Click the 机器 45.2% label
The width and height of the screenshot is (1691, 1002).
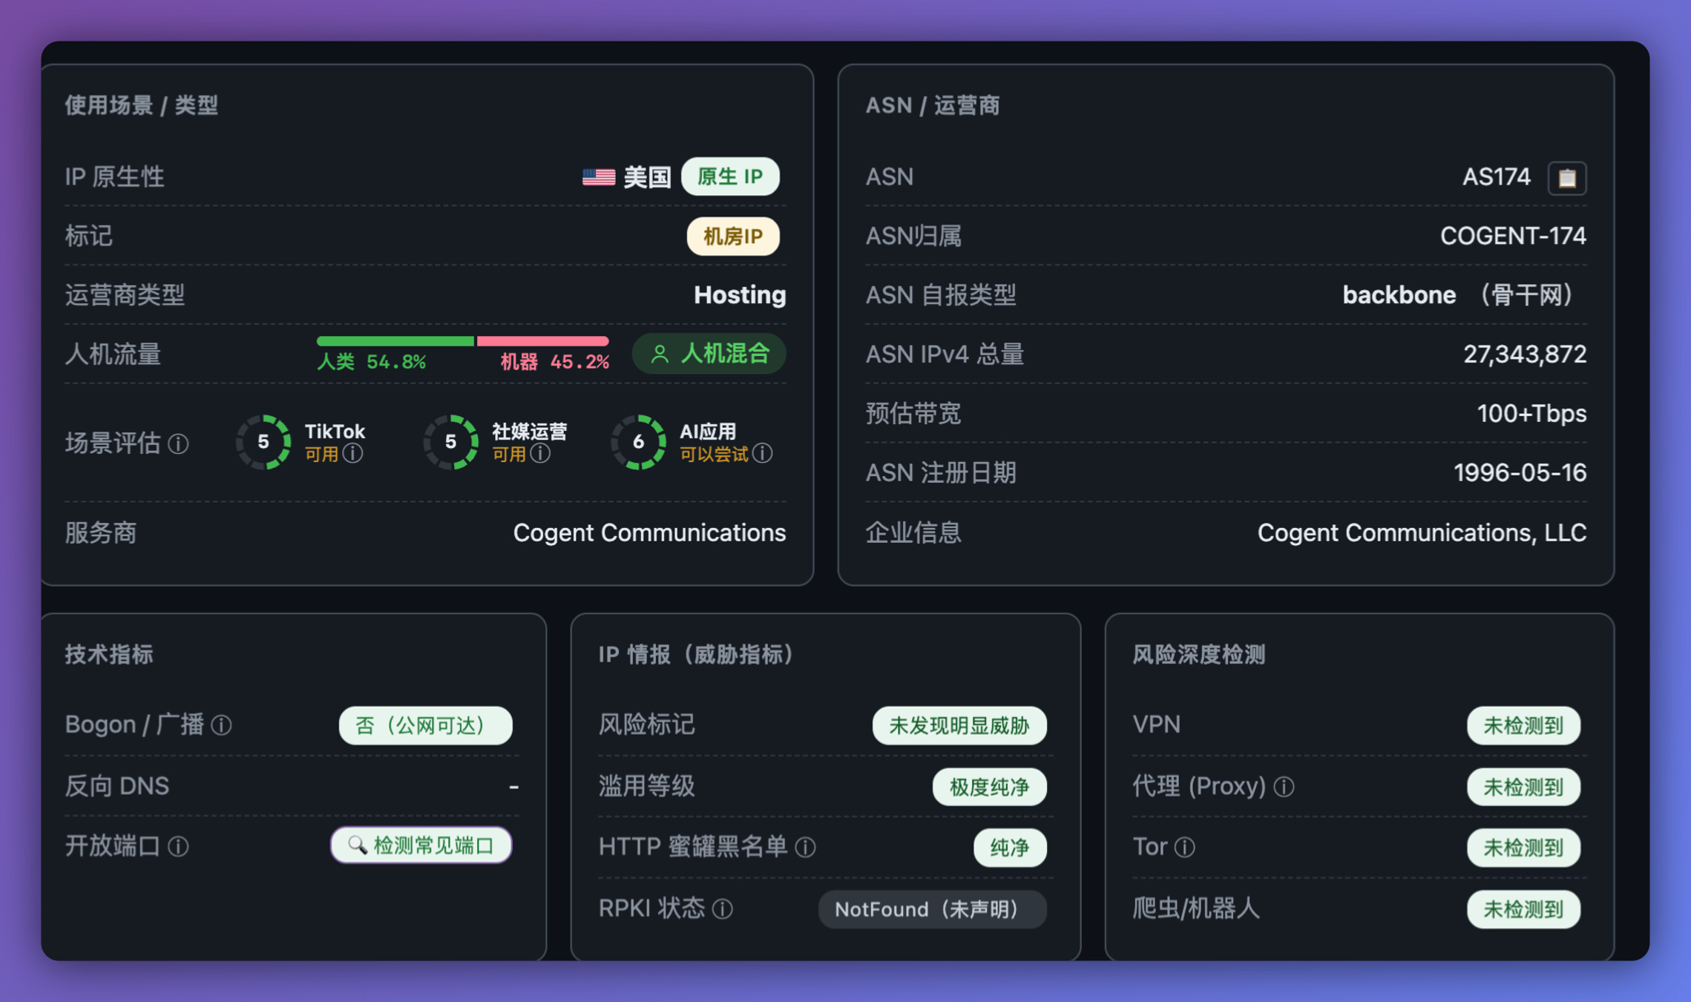click(x=555, y=362)
